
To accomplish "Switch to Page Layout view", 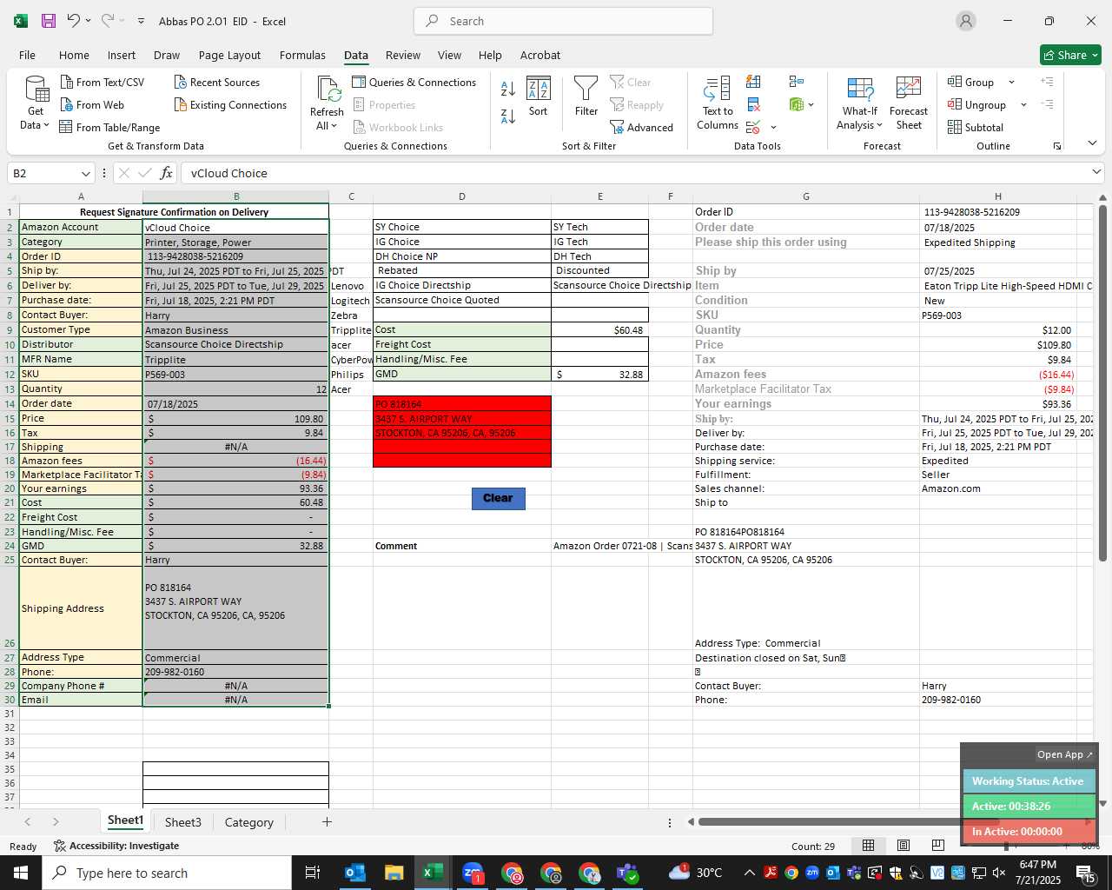I will pyautogui.click(x=903, y=846).
